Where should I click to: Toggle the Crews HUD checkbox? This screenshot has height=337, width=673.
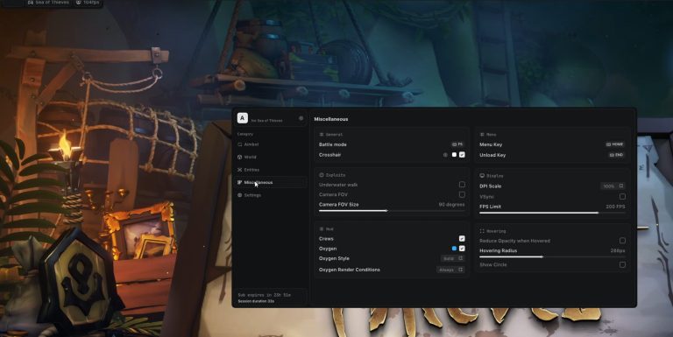(462, 238)
